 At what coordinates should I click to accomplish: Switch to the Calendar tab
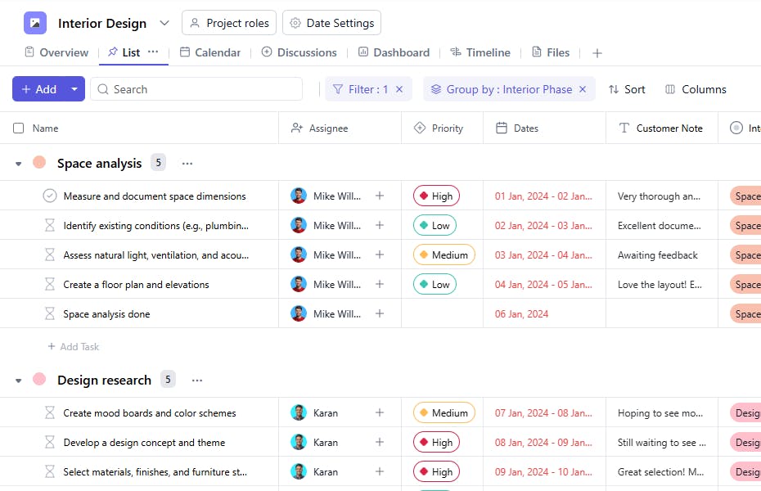click(209, 52)
